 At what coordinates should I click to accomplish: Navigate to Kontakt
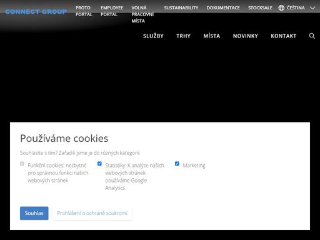(284, 36)
